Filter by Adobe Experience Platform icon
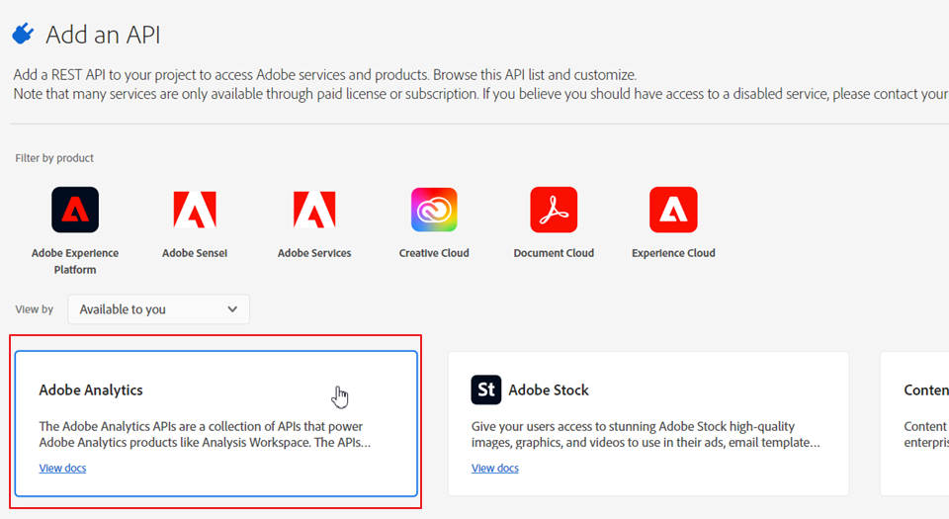Image resolution: width=949 pixels, height=519 pixels. (75, 210)
